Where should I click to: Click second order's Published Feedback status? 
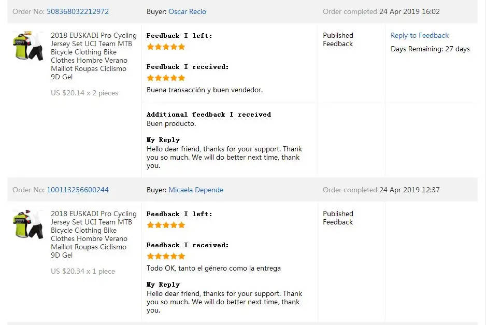coord(338,218)
